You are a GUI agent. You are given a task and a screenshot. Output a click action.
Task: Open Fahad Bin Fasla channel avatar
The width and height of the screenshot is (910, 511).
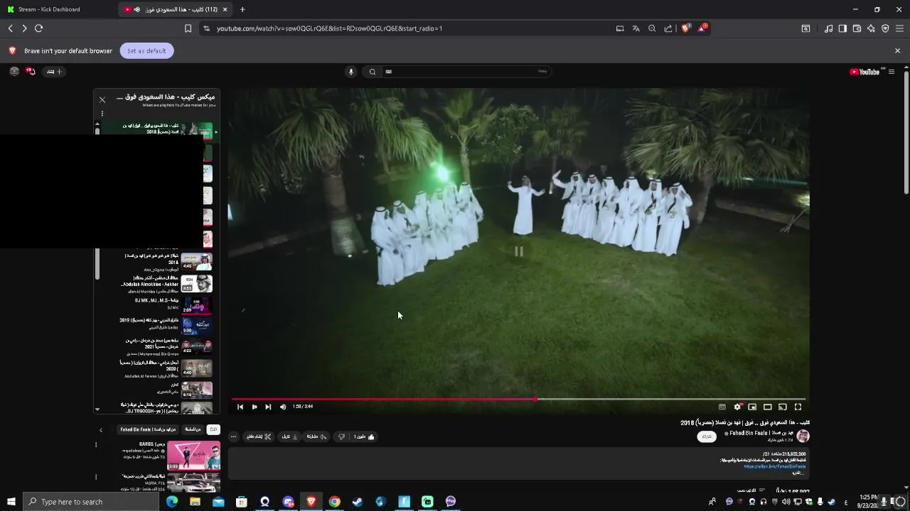[x=803, y=436]
